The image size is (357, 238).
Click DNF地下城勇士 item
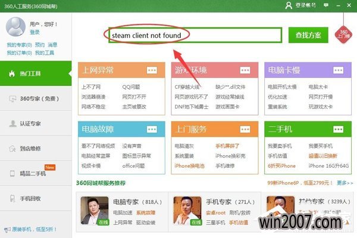click(191, 107)
